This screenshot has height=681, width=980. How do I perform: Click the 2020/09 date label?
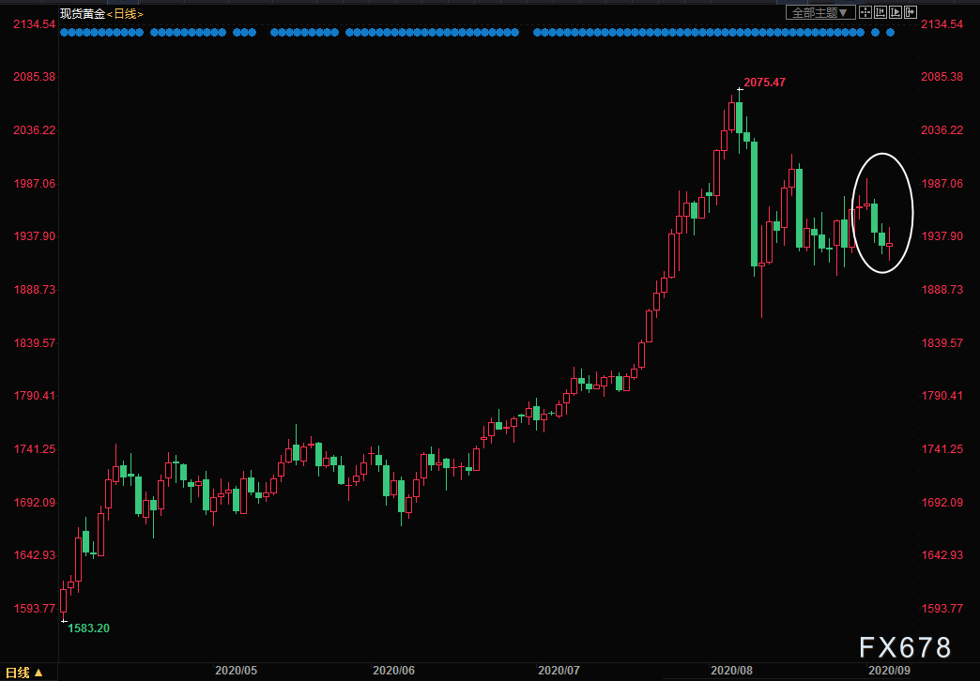pyautogui.click(x=889, y=671)
